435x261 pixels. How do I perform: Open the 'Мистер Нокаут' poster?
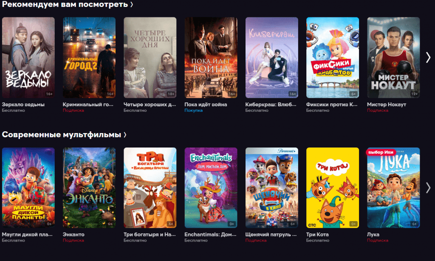pyautogui.click(x=393, y=57)
